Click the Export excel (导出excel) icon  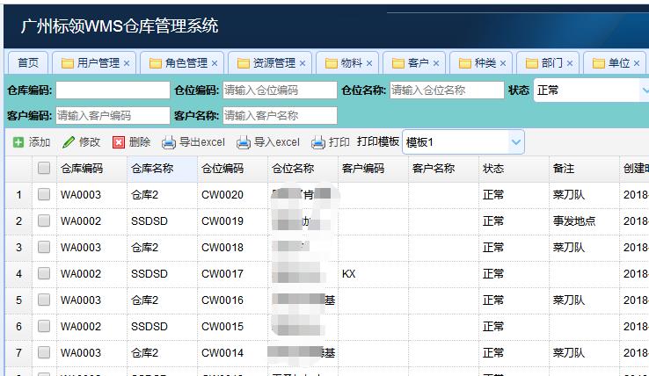click(x=169, y=142)
